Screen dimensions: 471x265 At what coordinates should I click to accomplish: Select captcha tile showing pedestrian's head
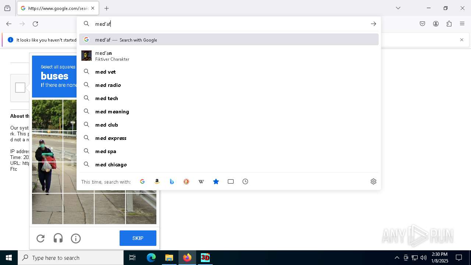[x=47, y=146]
